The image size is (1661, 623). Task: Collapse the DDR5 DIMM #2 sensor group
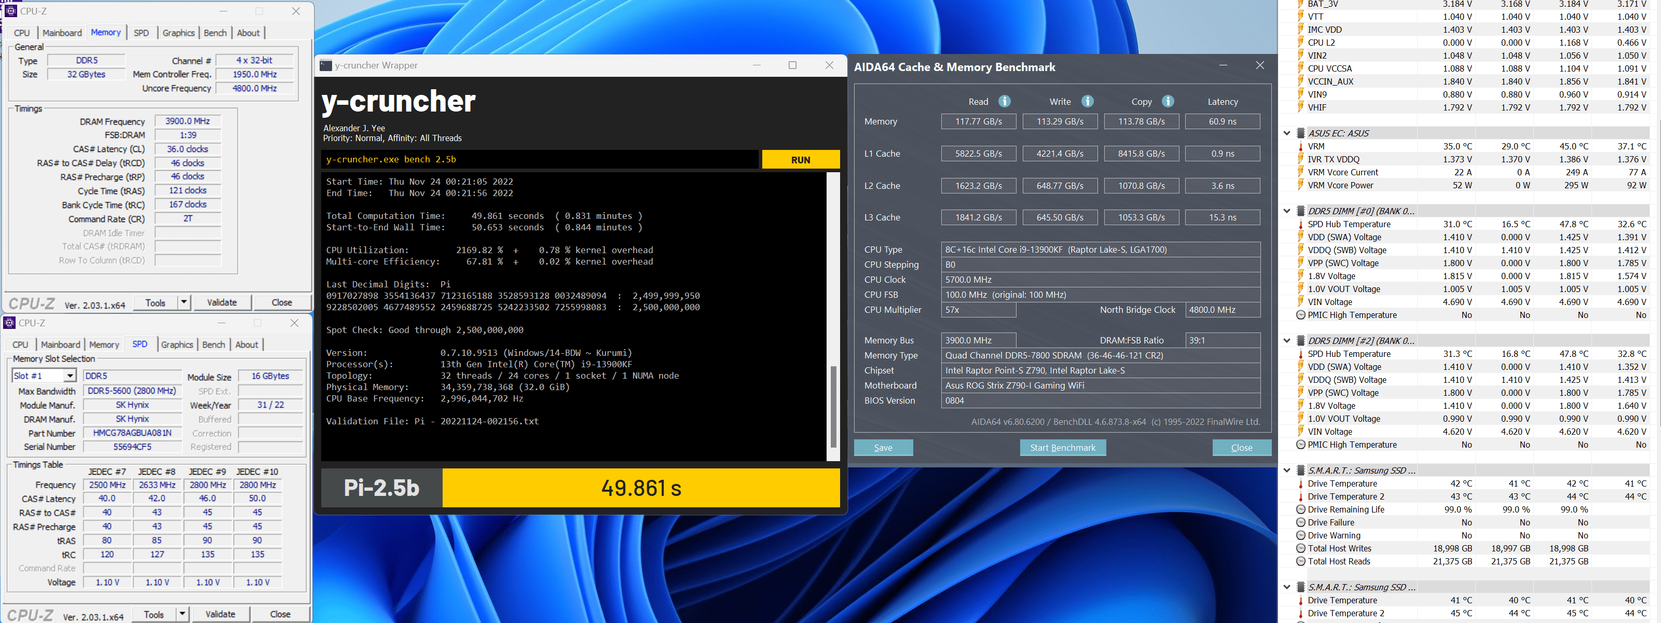pyautogui.click(x=1287, y=341)
